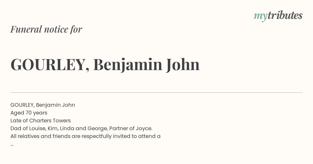313x164 pixels.
Task: Select the small "GOURLEY, Benjamin John" text line
Action: [x=43, y=105]
